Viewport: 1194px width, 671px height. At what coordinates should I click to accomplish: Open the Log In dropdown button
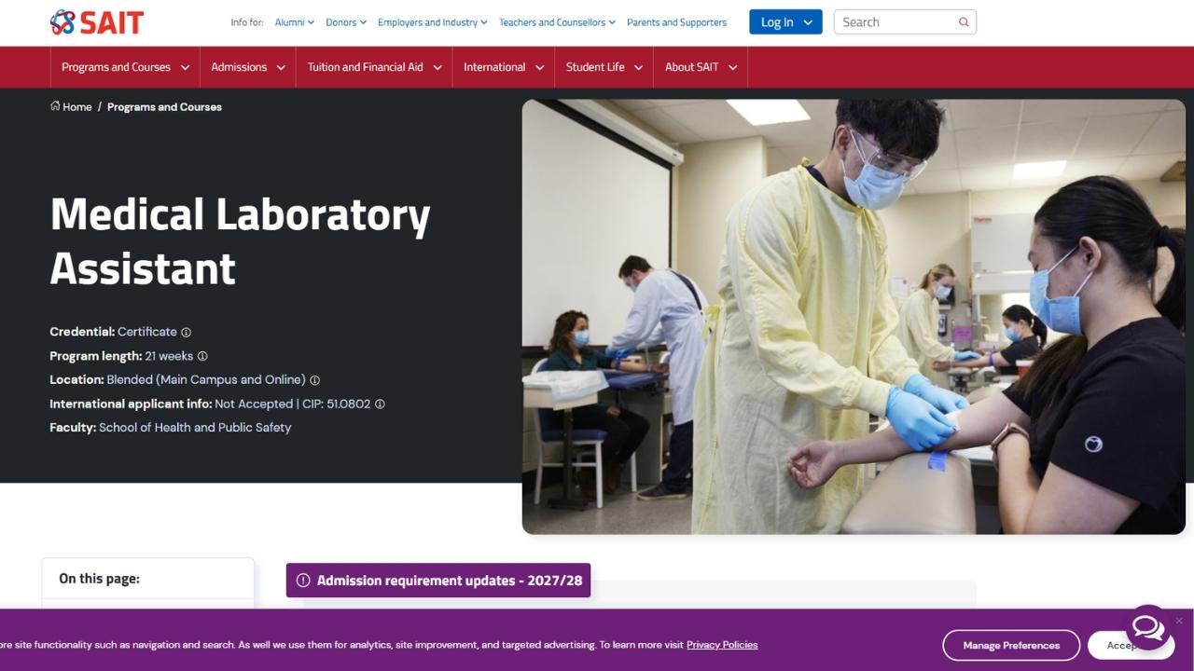click(785, 22)
